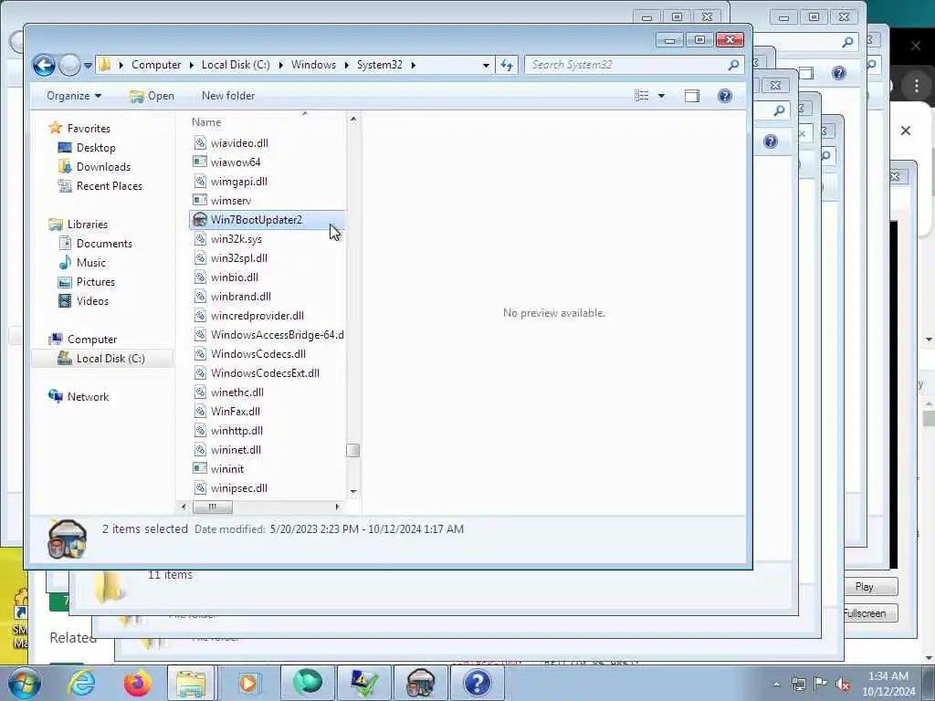Click the Win7BootUpdater taskbar icon

420,683
